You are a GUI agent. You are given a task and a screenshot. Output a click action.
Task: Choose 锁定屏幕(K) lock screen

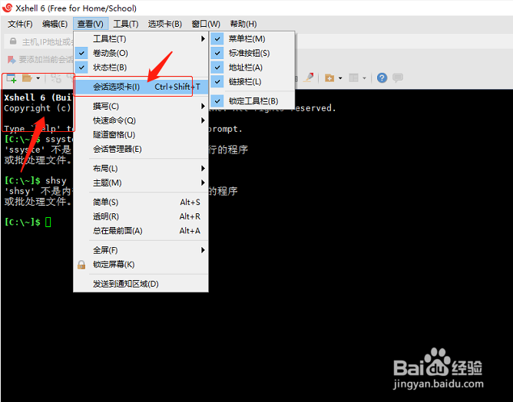[x=141, y=265]
